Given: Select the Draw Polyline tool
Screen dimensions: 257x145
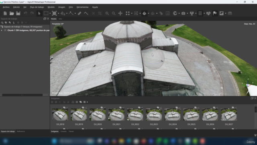Looking at the screenshot, I should 71,13.
